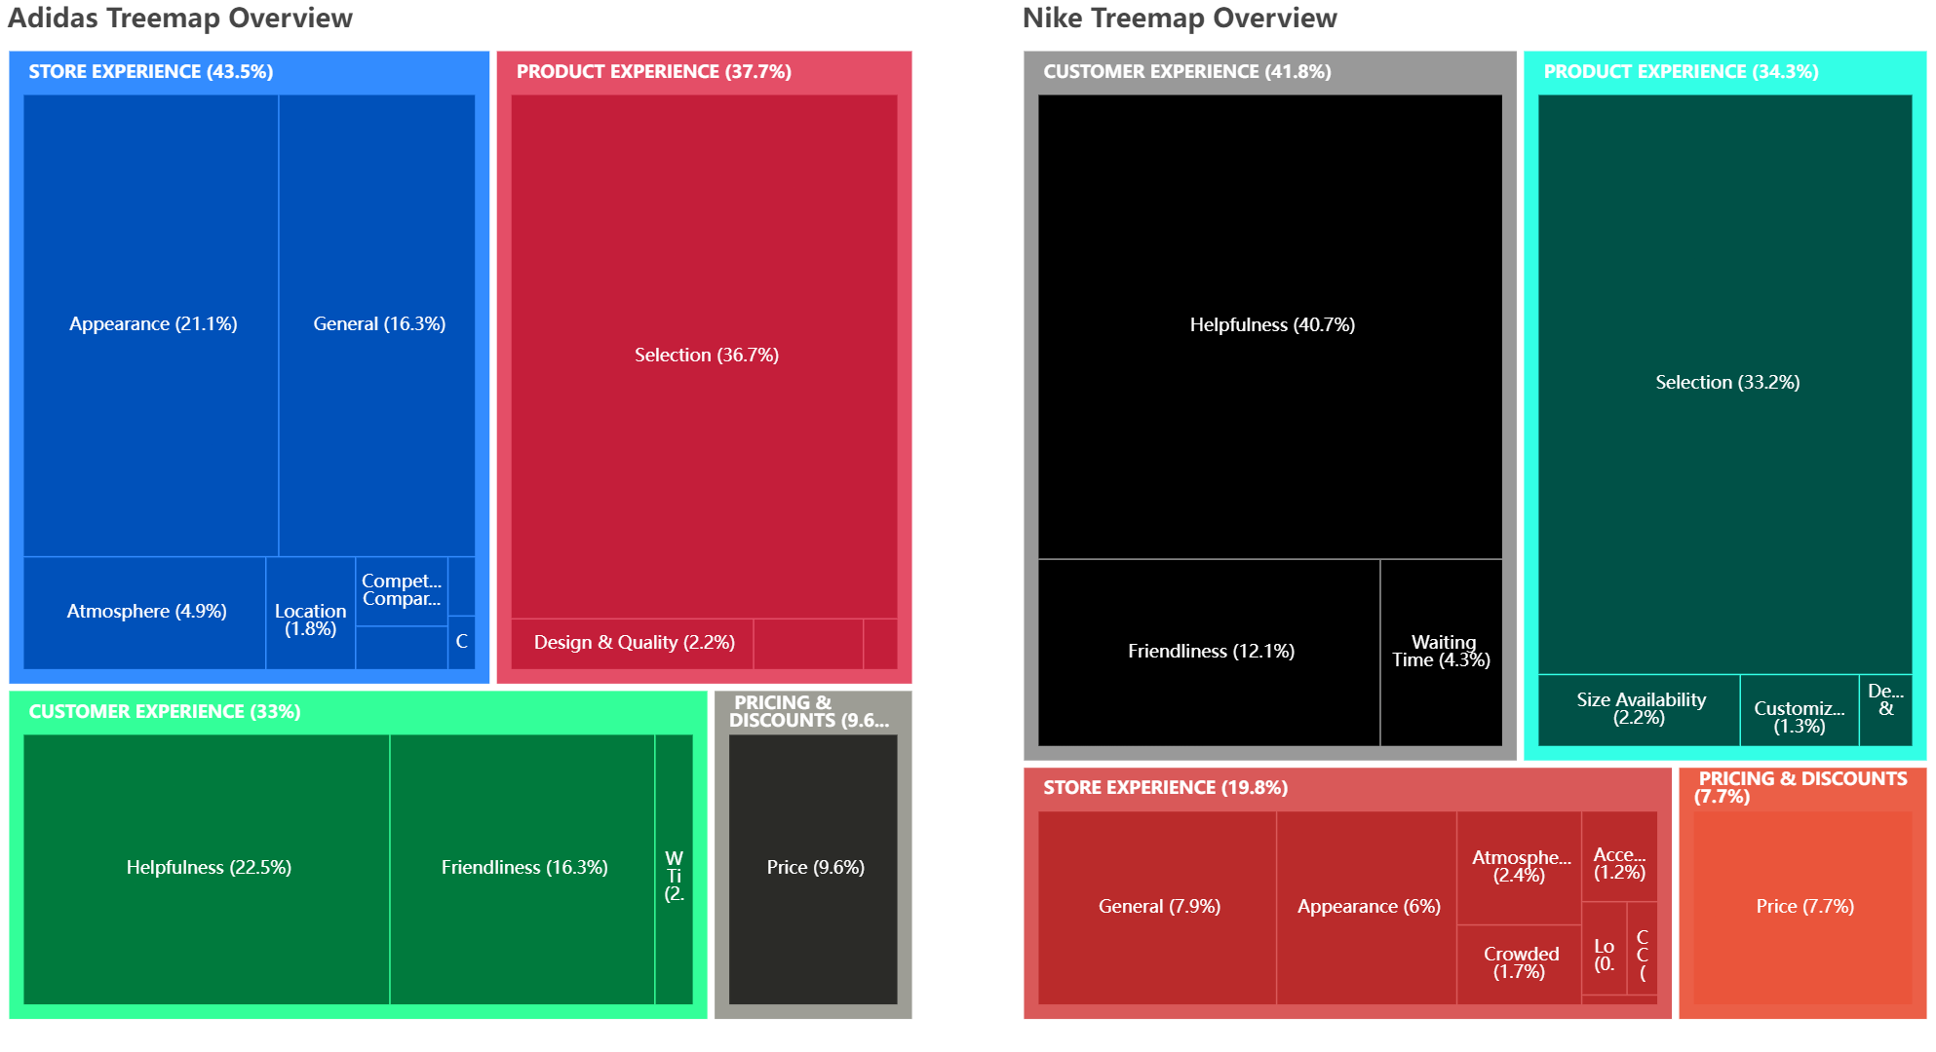Select the narrow Adidas Waiting Time tile

point(675,869)
